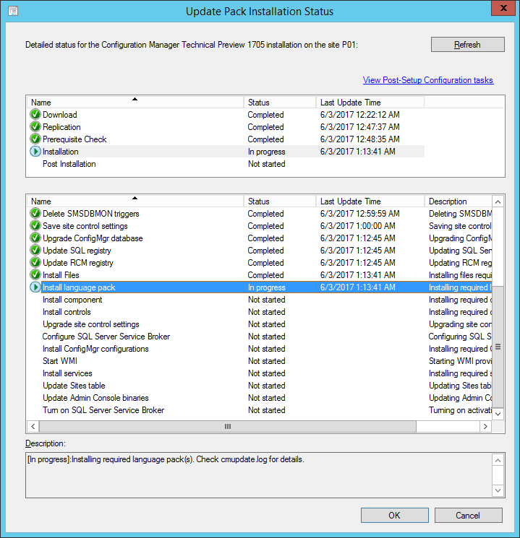Viewport: 520px width, 538px height.
Task: Select the Replication row
Action: pyautogui.click(x=227, y=127)
